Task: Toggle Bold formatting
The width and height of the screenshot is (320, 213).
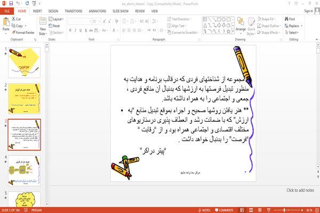Action: click(x=70, y=30)
